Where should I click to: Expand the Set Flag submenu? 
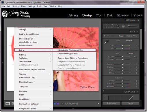point(34,55)
